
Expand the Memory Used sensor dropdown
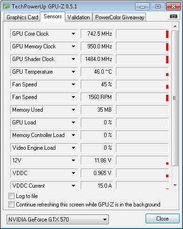73,110
